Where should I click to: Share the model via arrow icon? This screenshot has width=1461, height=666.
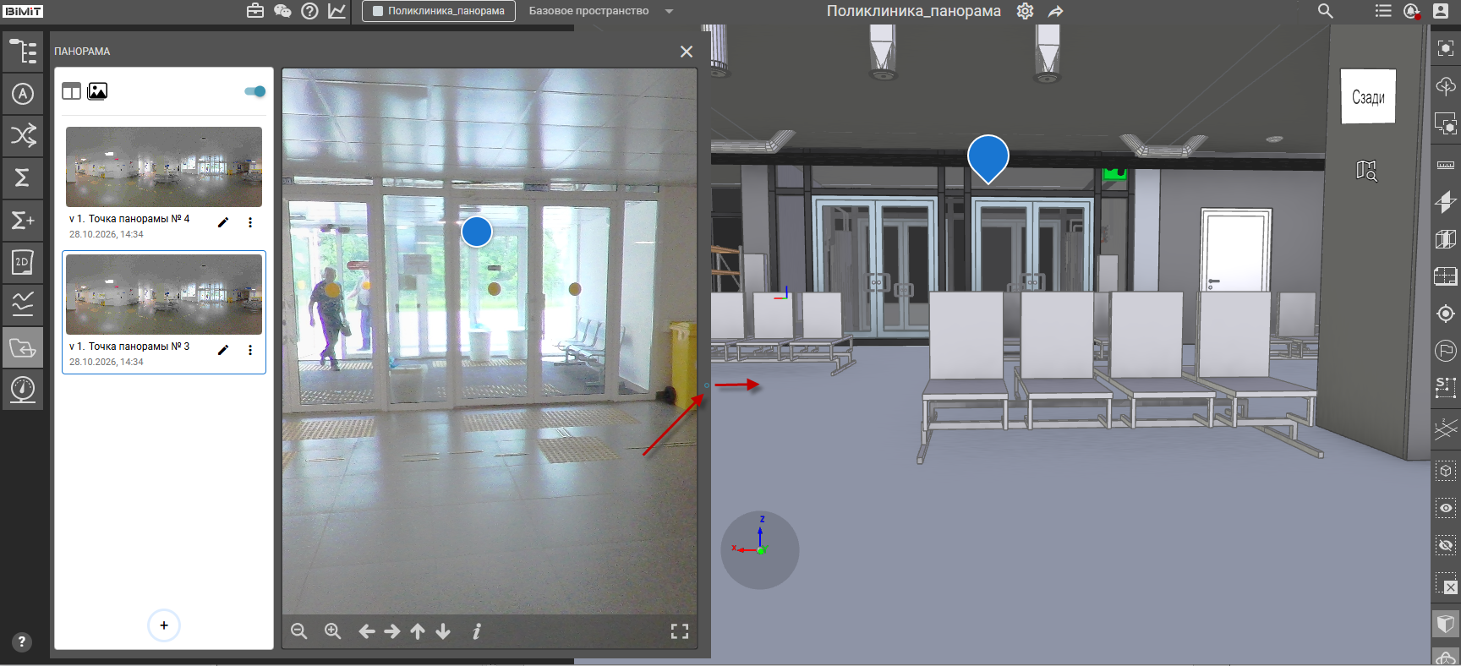1055,11
